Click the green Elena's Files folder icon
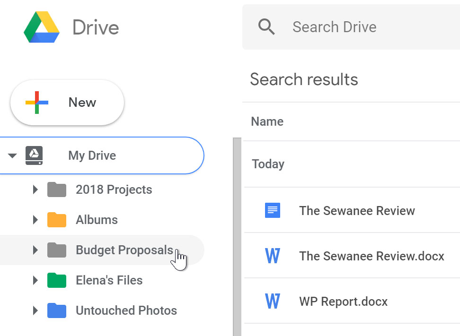The height and width of the screenshot is (336, 460). click(x=56, y=280)
